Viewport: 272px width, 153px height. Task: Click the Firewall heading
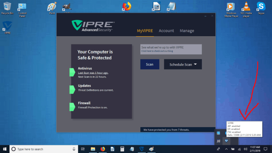click(x=84, y=103)
